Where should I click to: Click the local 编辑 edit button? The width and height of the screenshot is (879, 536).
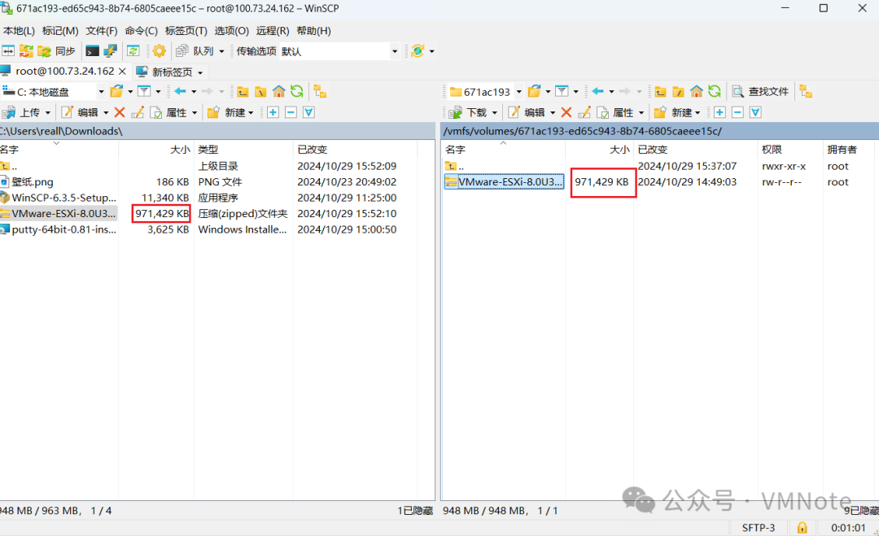(80, 112)
